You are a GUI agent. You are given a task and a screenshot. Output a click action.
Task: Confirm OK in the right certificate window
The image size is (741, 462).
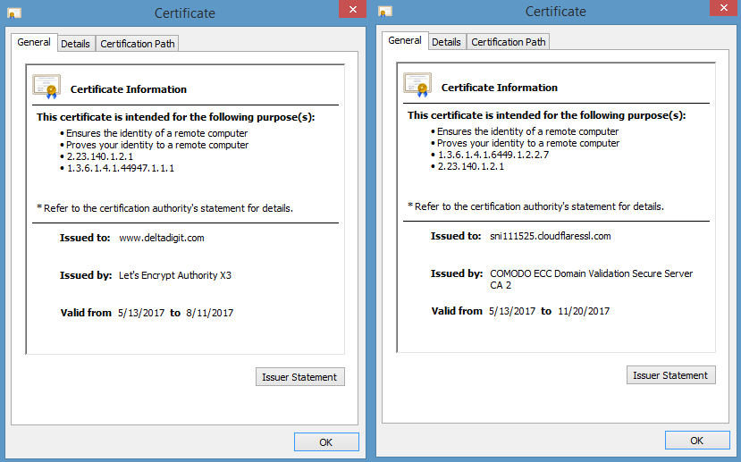697,441
